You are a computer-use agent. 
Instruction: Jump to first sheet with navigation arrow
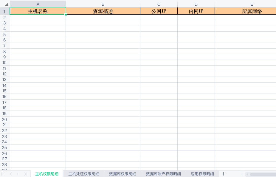pos(3,174)
